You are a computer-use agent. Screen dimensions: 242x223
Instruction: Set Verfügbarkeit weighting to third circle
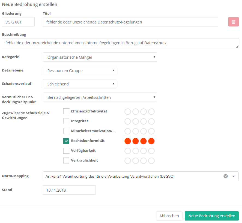[x=144, y=151]
